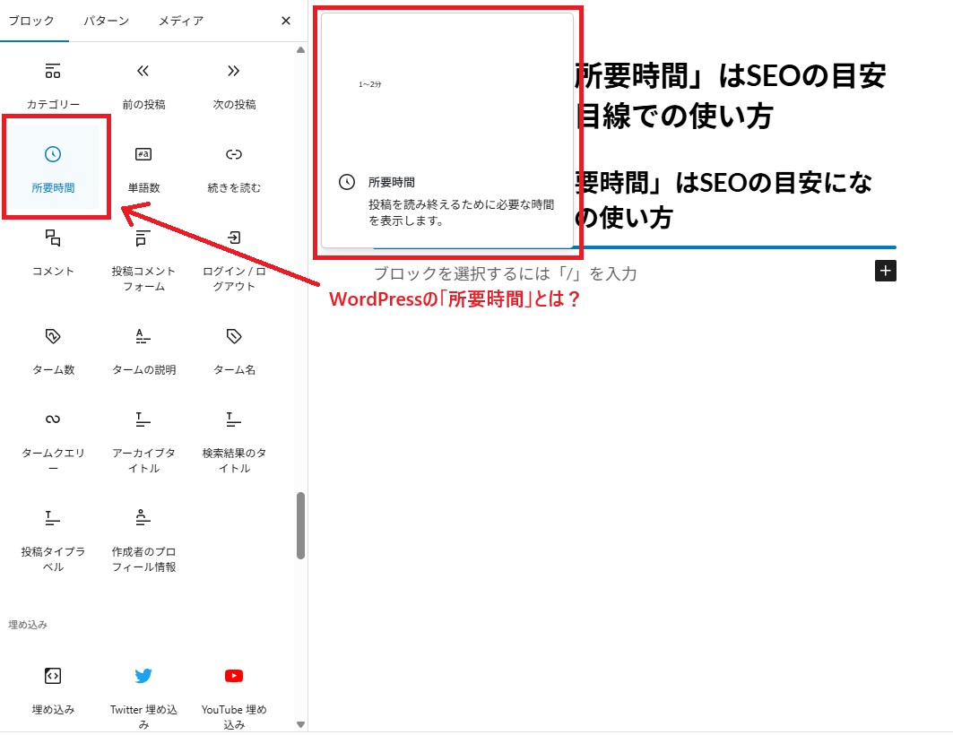The width and height of the screenshot is (953, 735).
Task: Click the black + block inserter button
Action: [x=886, y=271]
